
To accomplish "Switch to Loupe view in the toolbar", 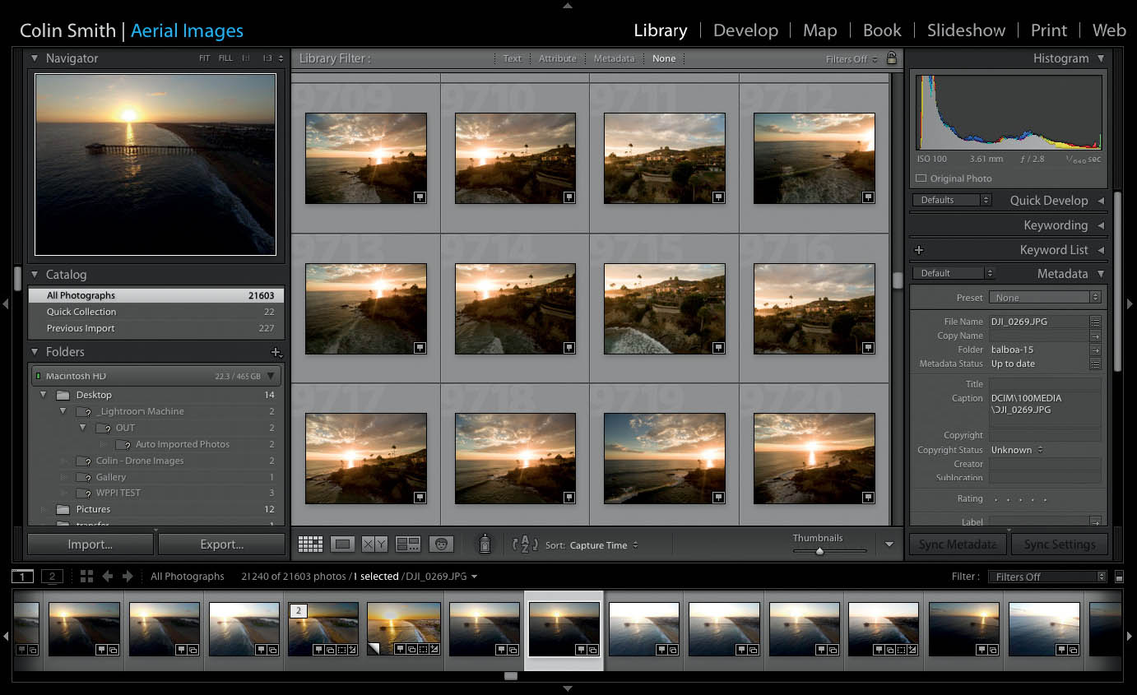I will click(343, 544).
